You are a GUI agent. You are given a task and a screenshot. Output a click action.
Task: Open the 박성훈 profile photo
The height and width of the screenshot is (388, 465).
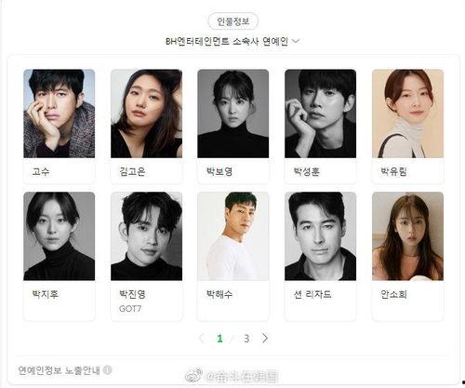[321, 114]
